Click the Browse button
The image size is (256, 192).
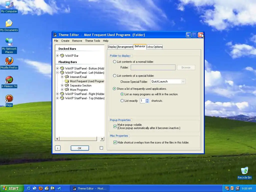pyautogui.click(x=186, y=67)
